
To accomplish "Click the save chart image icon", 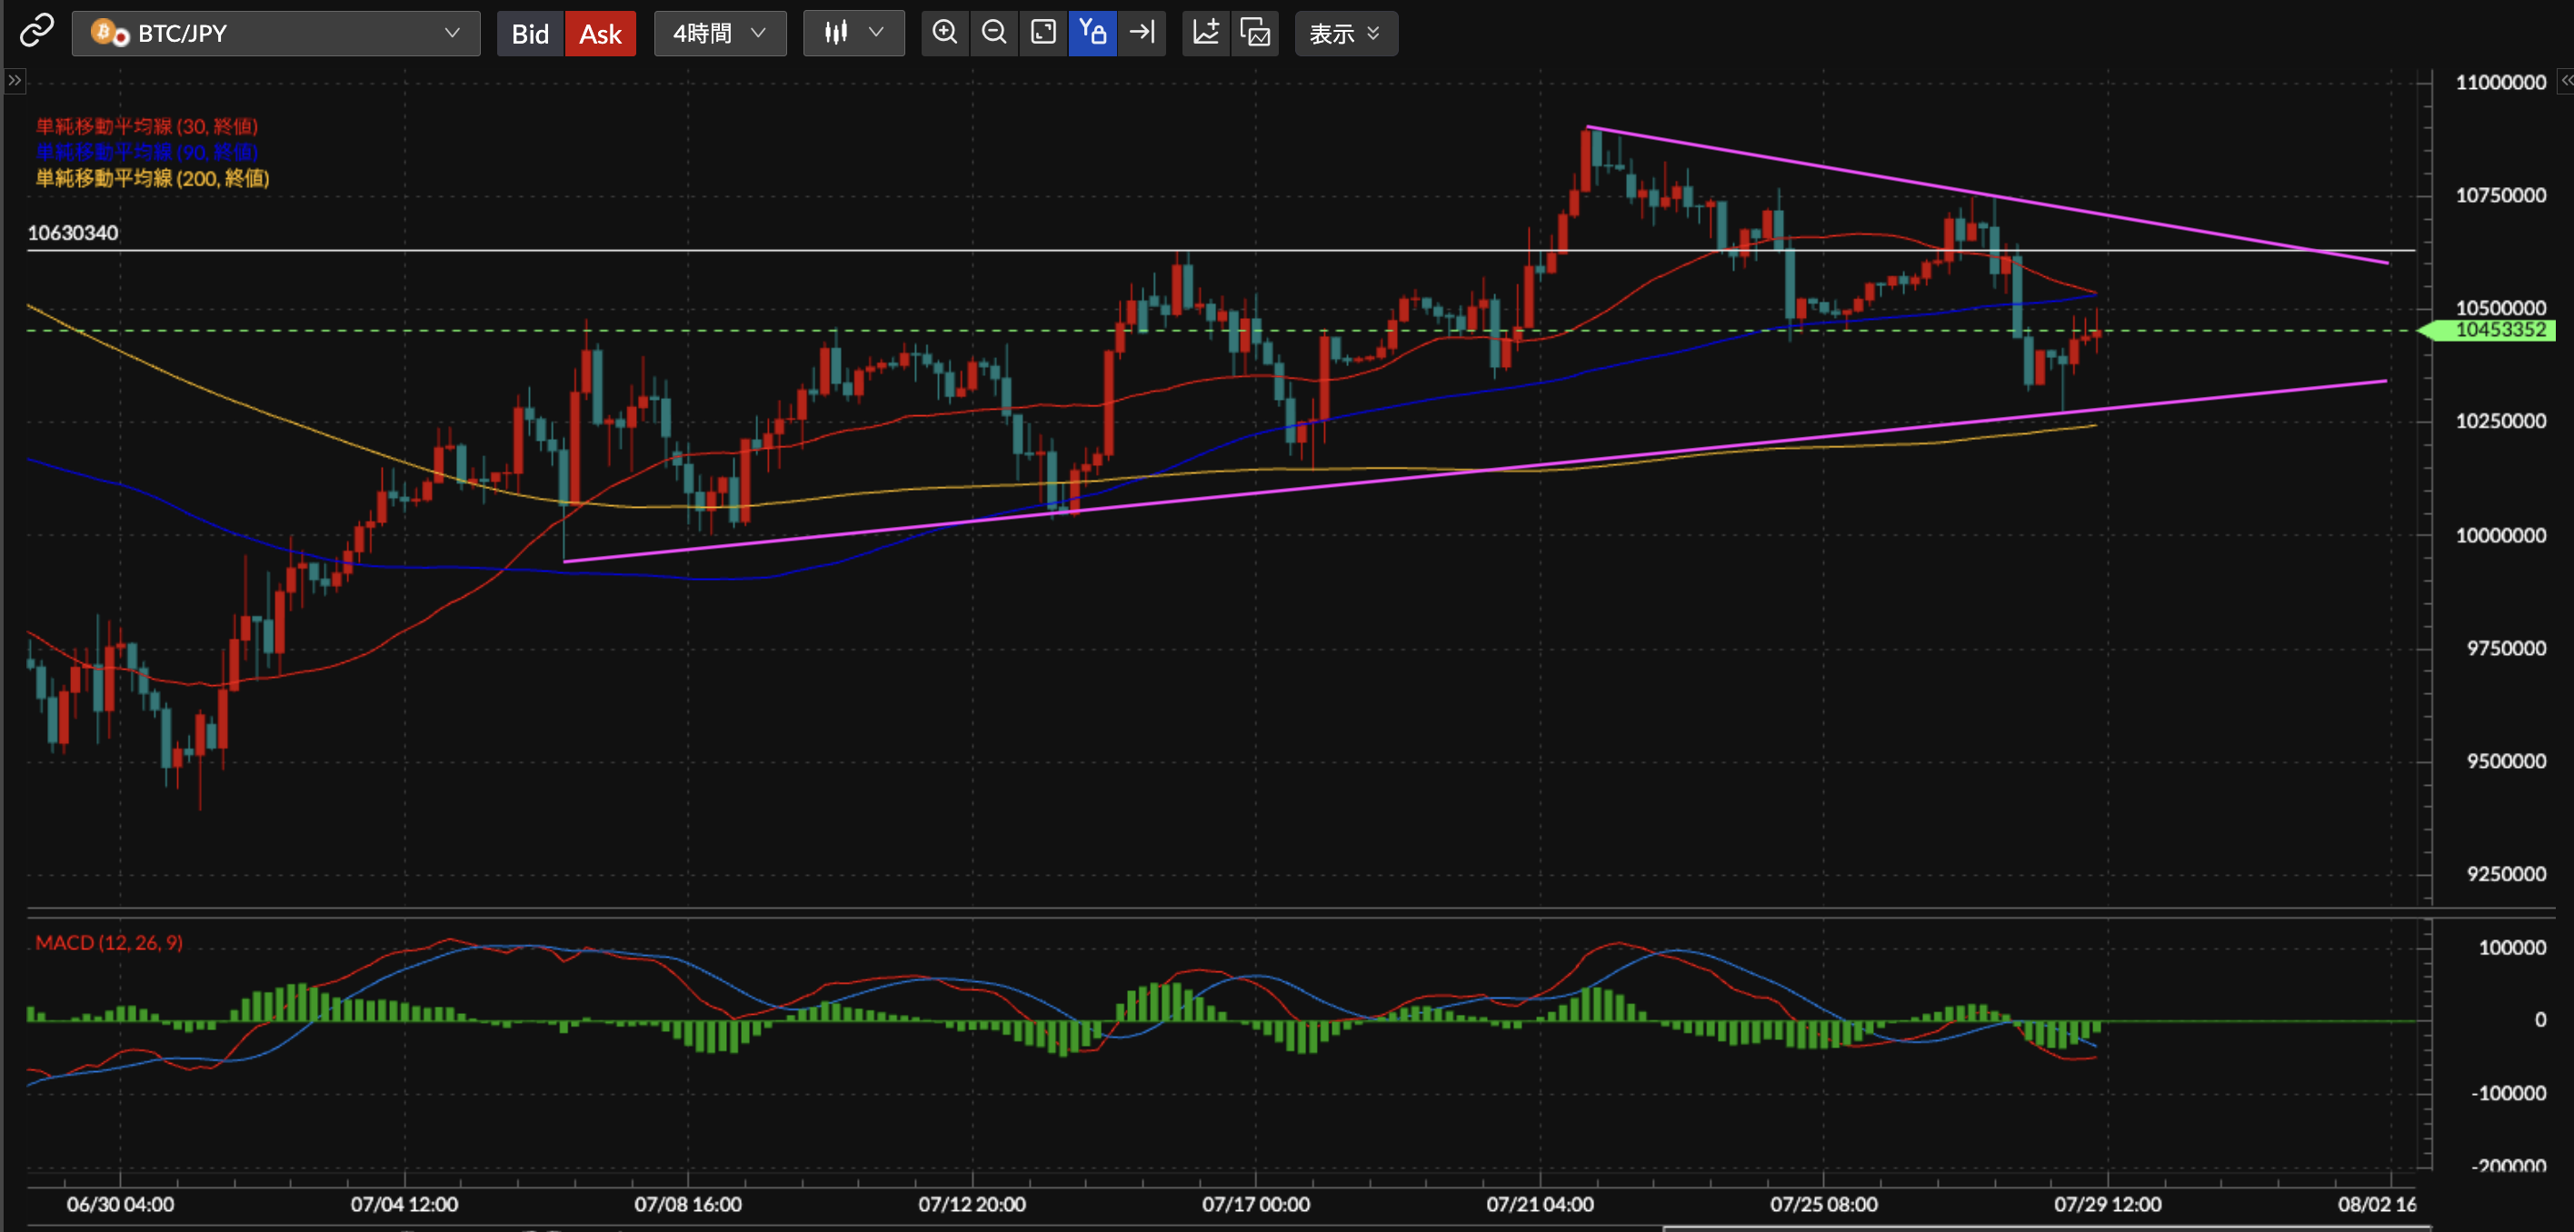I will 1255,33.
